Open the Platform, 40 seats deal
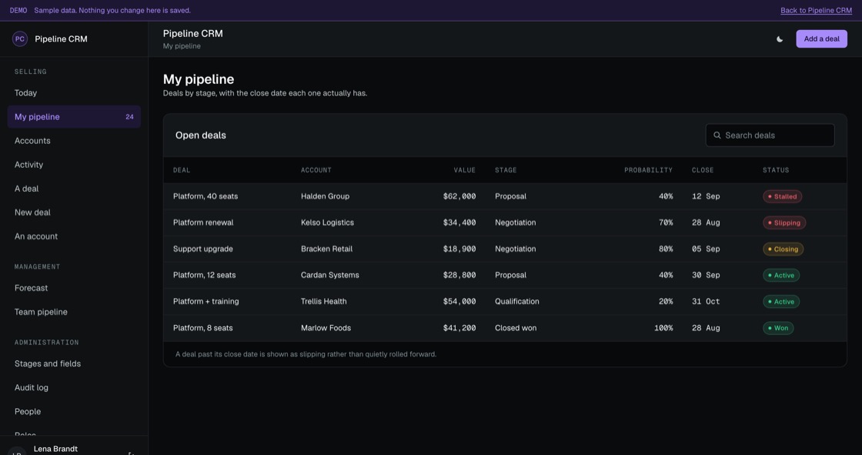Screen dimensions: 862x455 (205, 196)
